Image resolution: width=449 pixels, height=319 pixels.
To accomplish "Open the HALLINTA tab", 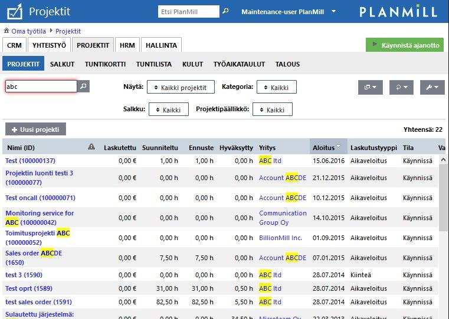I will pos(161,45).
